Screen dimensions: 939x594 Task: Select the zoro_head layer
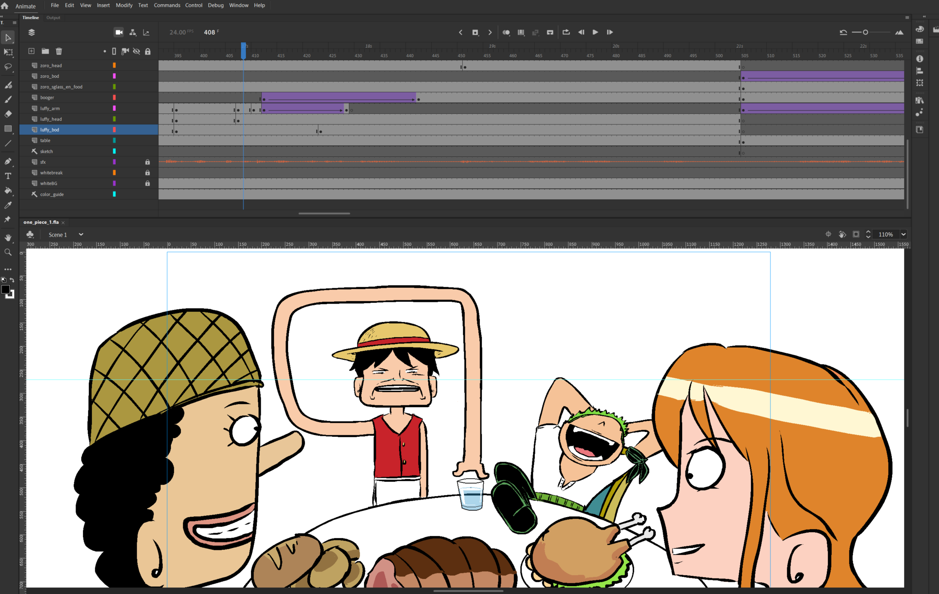click(89, 65)
